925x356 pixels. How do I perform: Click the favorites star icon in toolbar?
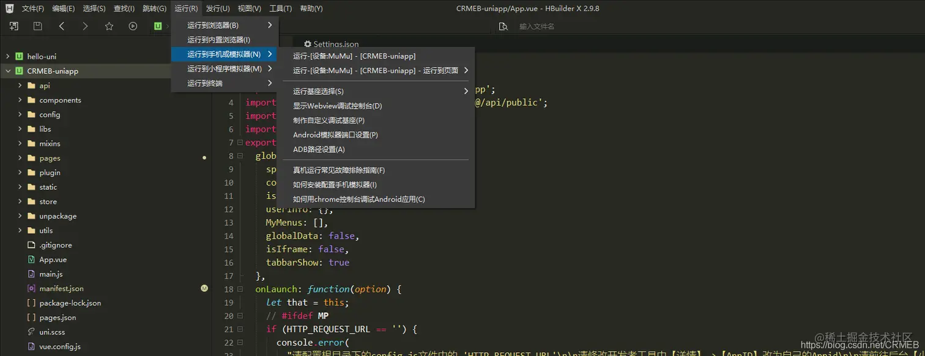109,26
